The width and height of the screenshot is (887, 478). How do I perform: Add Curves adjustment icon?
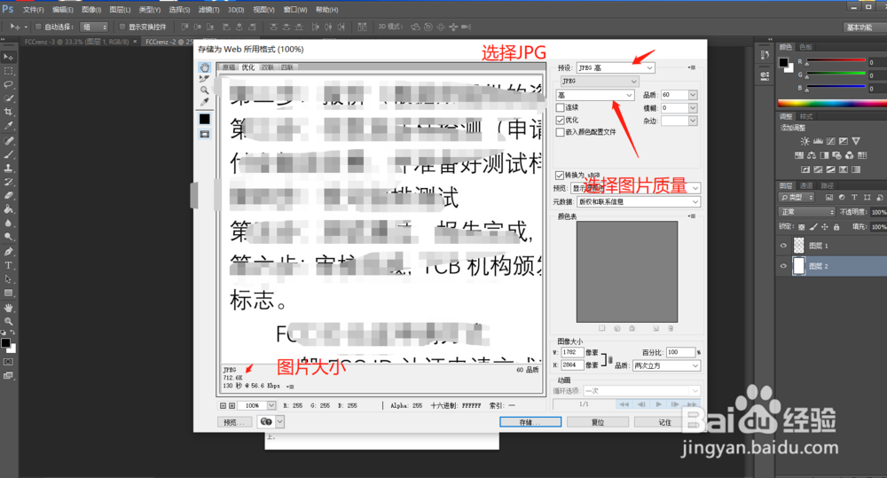pos(830,141)
